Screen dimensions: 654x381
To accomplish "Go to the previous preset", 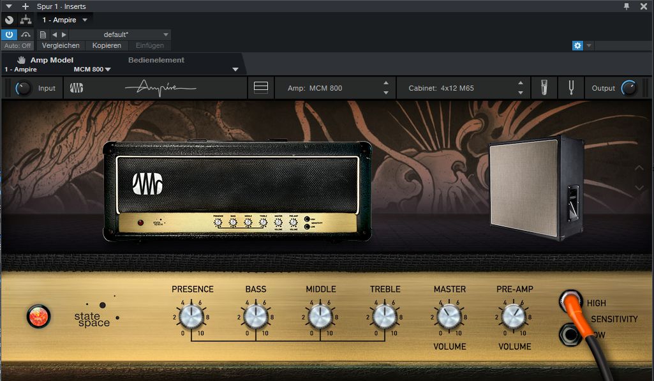I will point(55,34).
